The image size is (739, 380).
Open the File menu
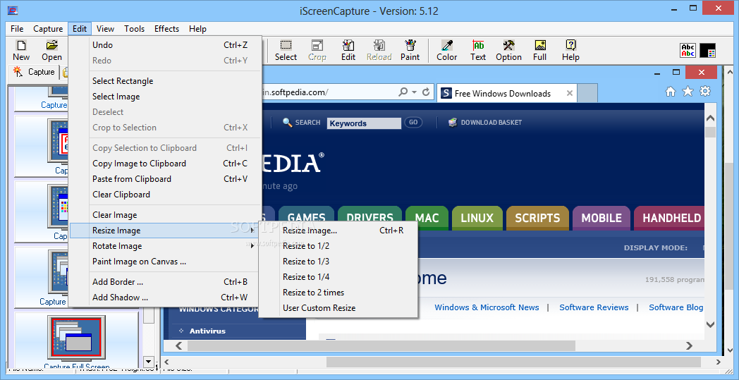(x=17, y=29)
